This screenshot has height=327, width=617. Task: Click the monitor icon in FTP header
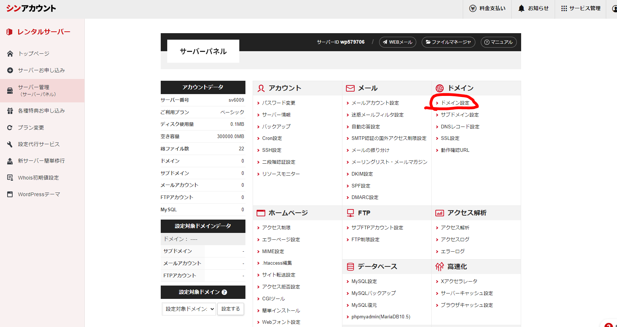click(x=350, y=213)
